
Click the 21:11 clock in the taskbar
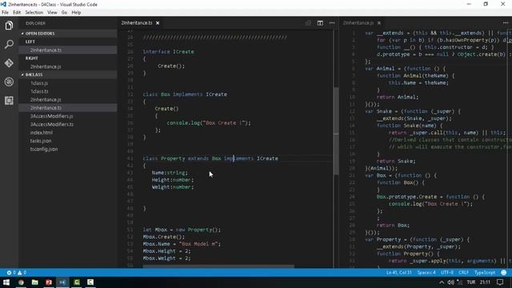point(486,282)
